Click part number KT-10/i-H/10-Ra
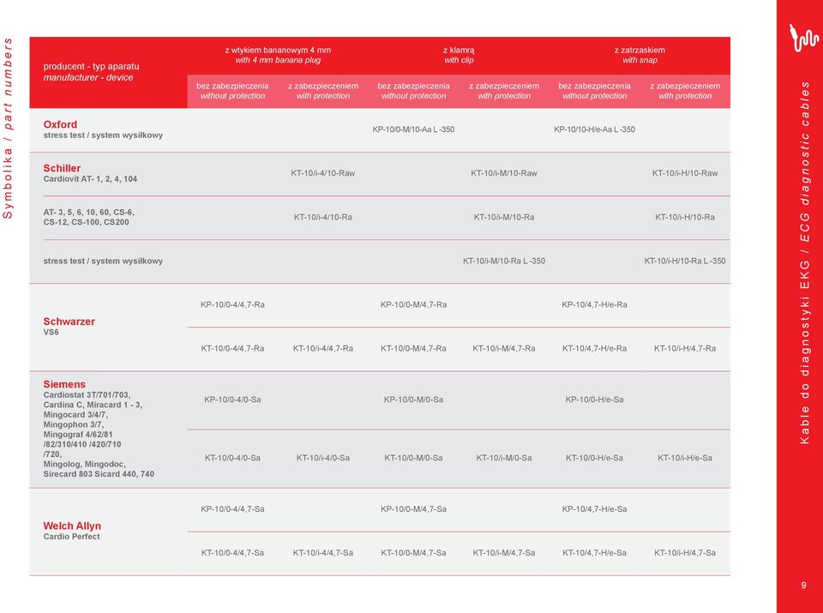 coord(685,217)
